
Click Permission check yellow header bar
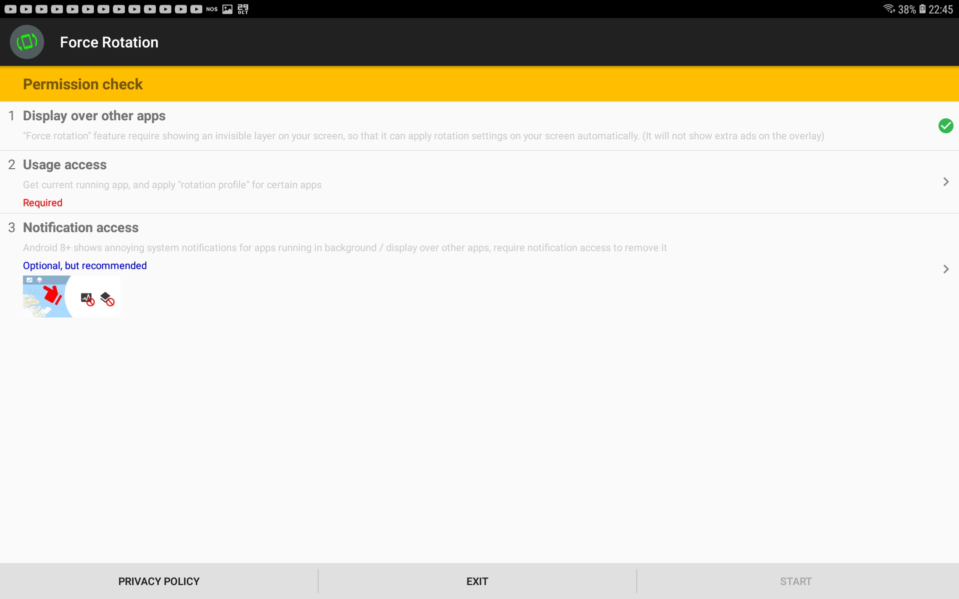click(479, 83)
